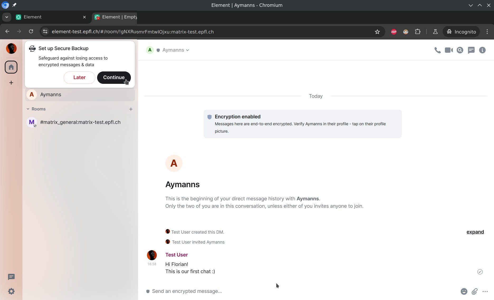Expand the collapsed room events

[x=475, y=232]
